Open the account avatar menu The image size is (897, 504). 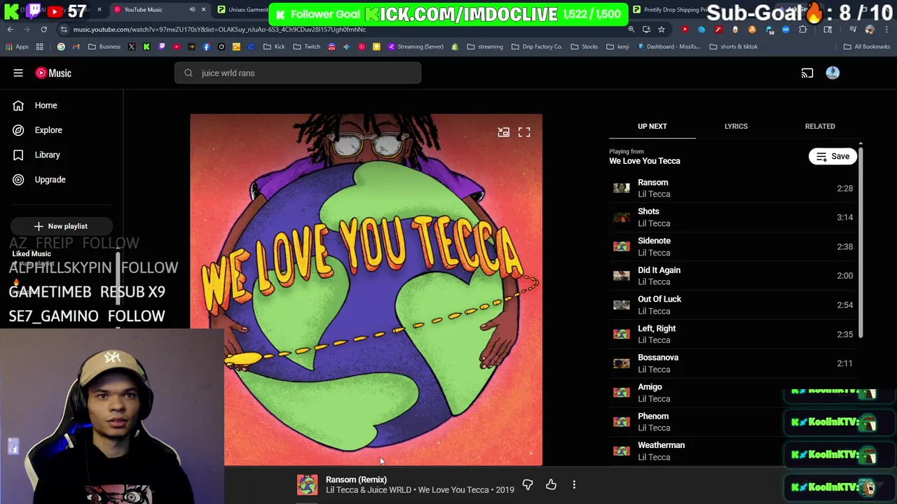click(x=833, y=73)
